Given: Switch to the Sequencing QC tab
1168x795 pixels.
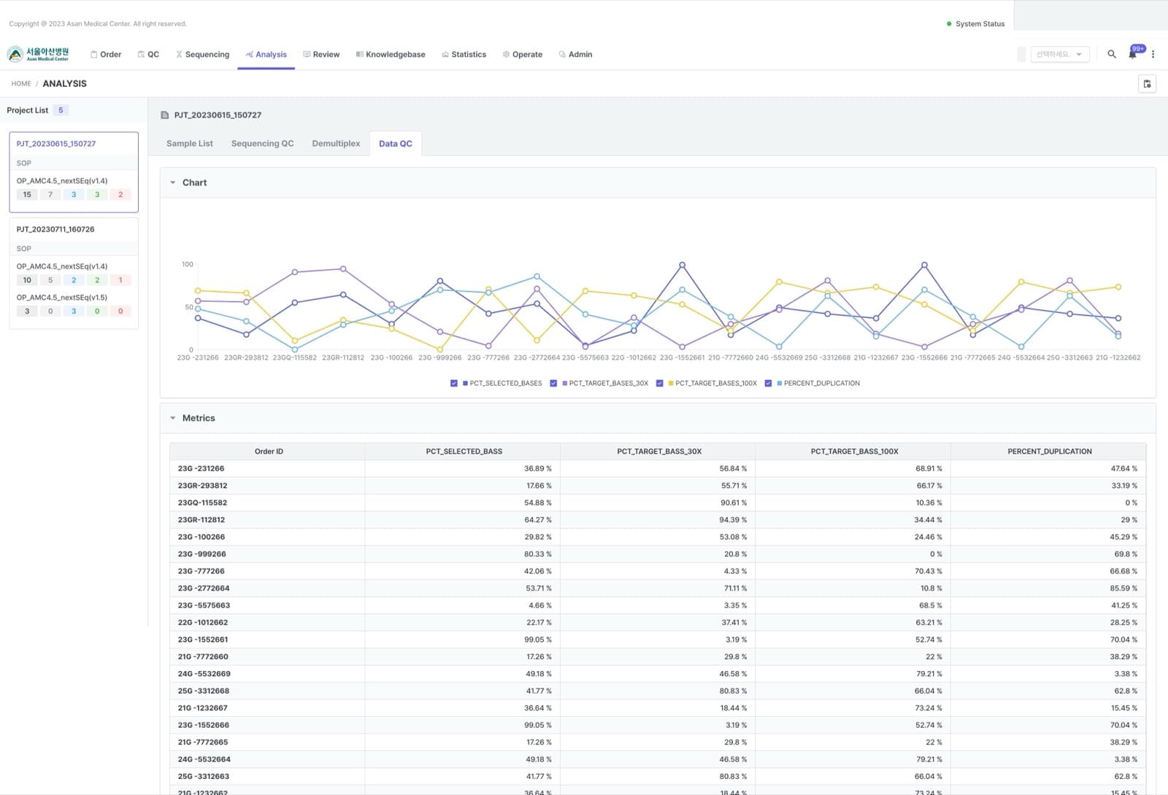Looking at the screenshot, I should pos(263,144).
